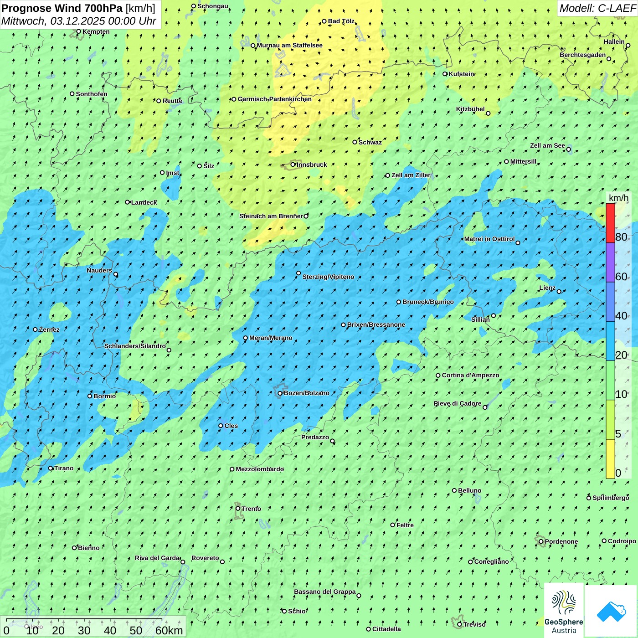Viewport: 638px width, 638px height.
Task: Click the '60km' scale bar label
Action: (x=169, y=630)
